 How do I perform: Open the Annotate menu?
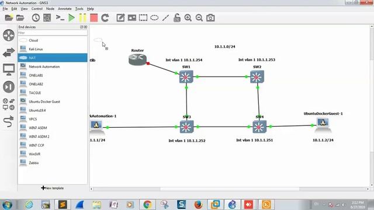65,9
